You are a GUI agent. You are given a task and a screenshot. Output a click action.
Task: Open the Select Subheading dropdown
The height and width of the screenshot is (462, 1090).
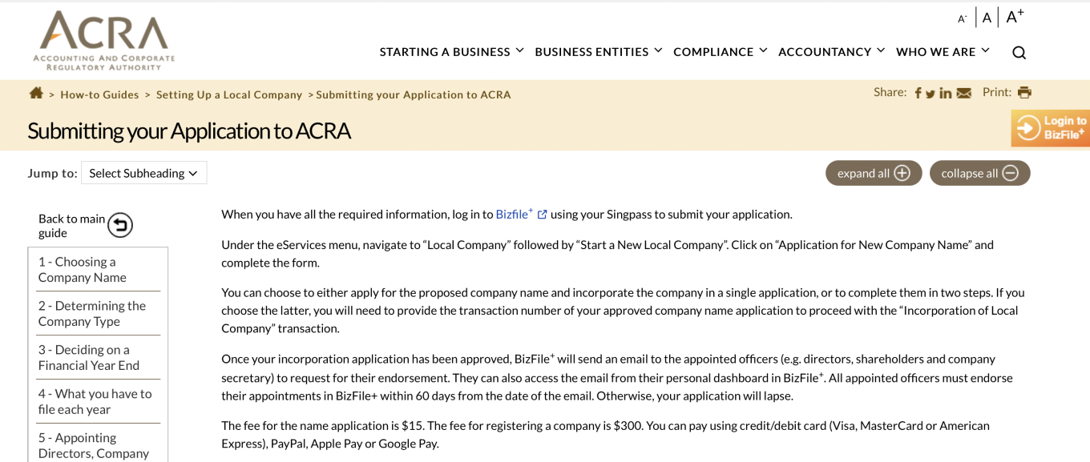[x=144, y=173]
